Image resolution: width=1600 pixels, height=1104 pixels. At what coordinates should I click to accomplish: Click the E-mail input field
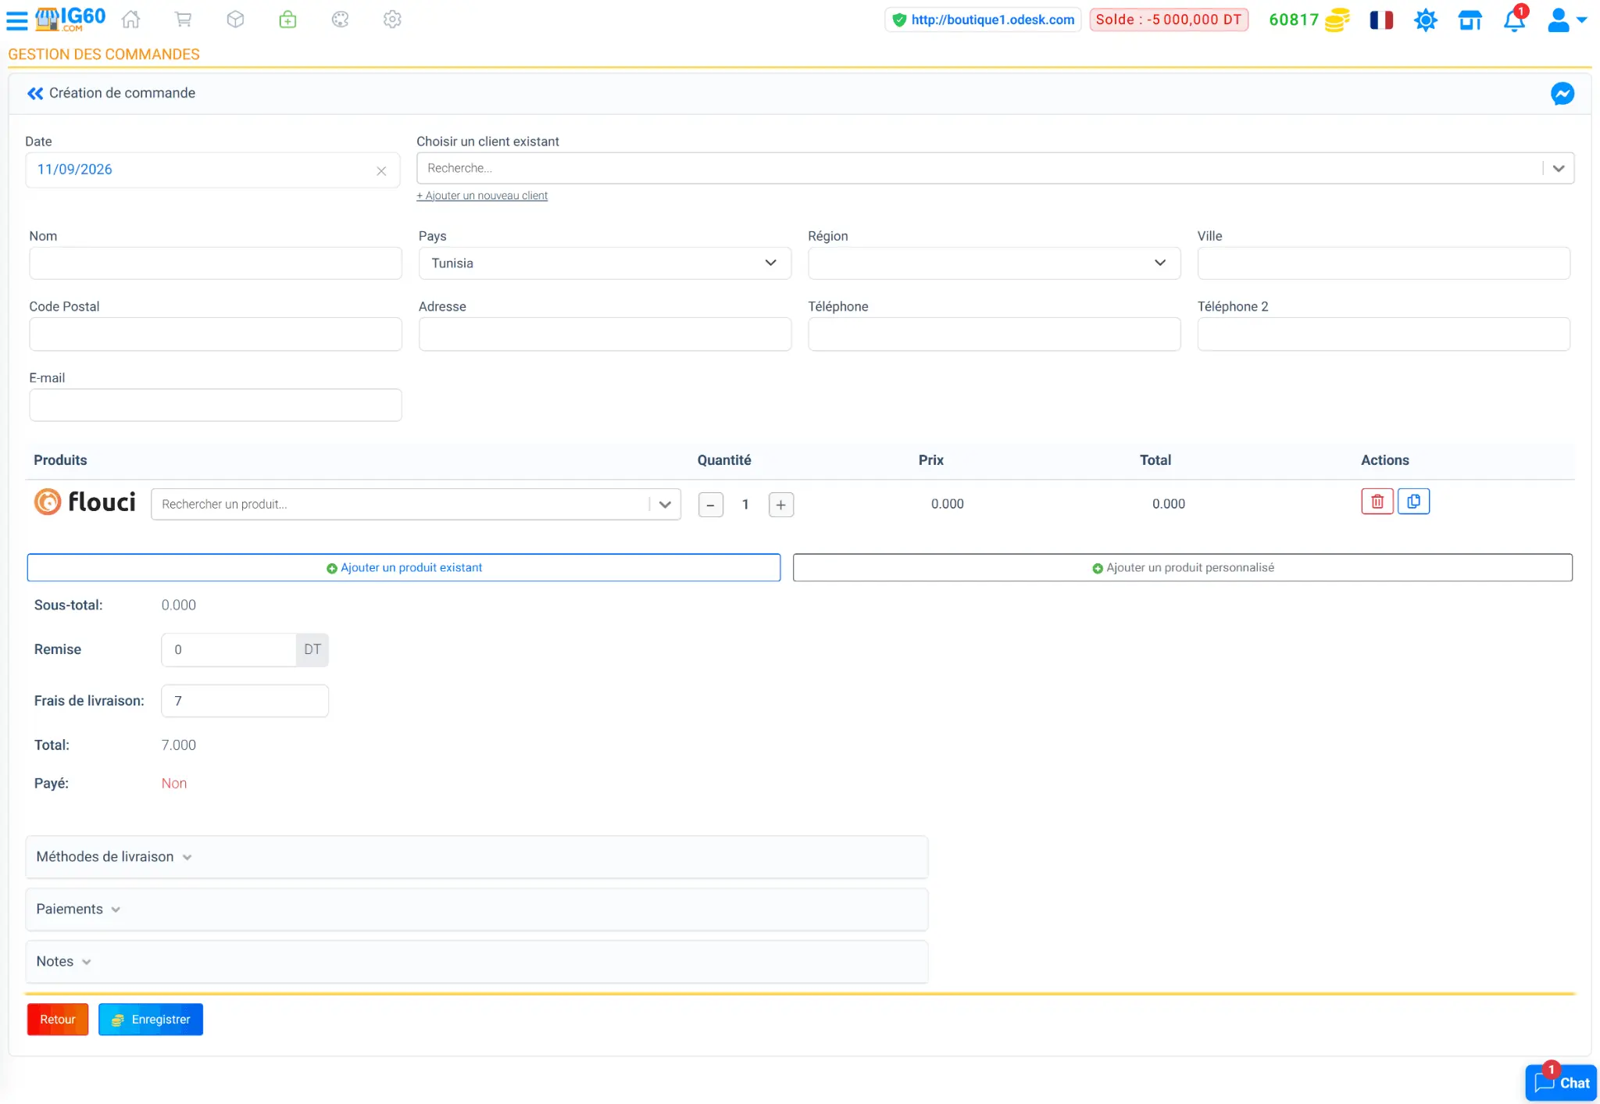coord(216,405)
